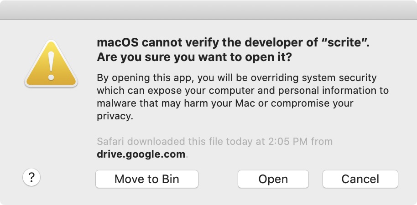Click the bold "macOS cannot verify" headline
This screenshot has width=417, height=205.
233,42
